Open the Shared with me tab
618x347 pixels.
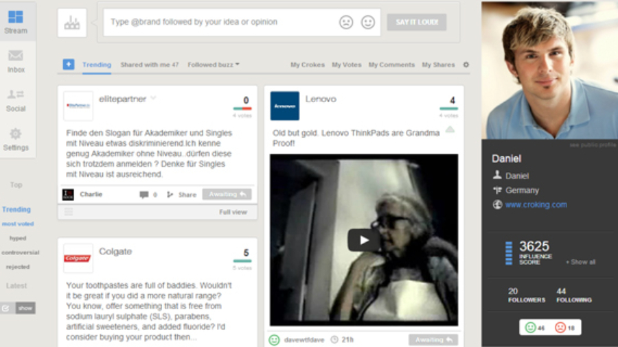pyautogui.click(x=150, y=64)
